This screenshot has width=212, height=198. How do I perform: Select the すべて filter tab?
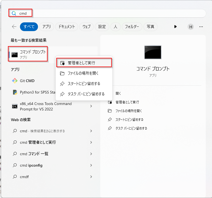(29, 27)
